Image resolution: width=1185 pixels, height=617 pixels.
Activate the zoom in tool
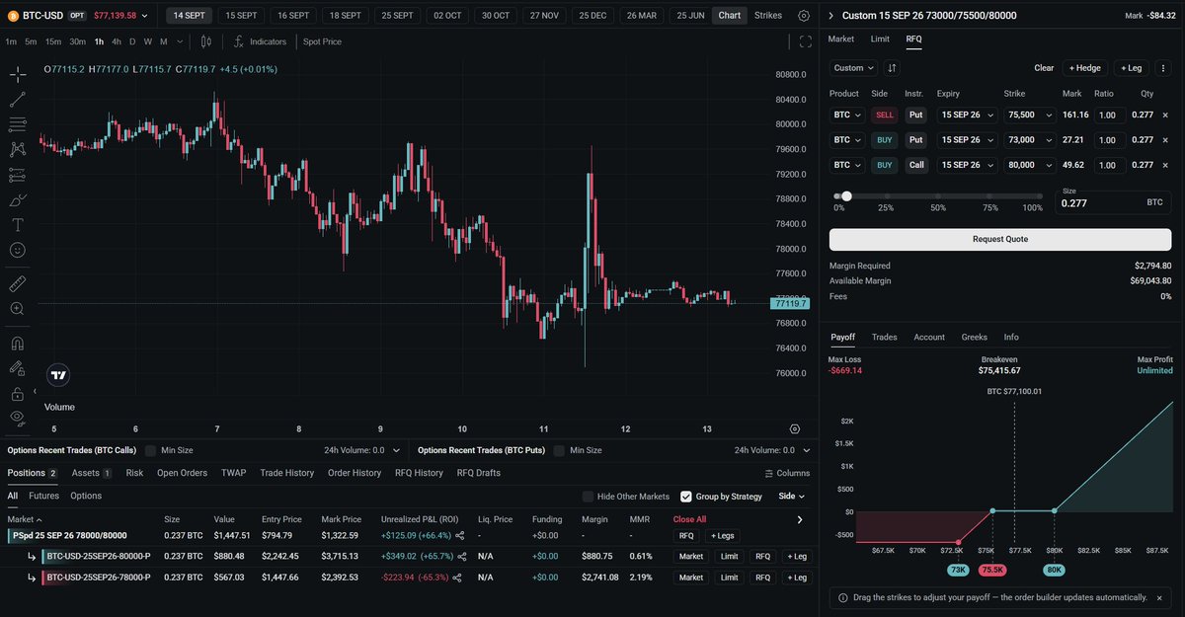[x=18, y=309]
